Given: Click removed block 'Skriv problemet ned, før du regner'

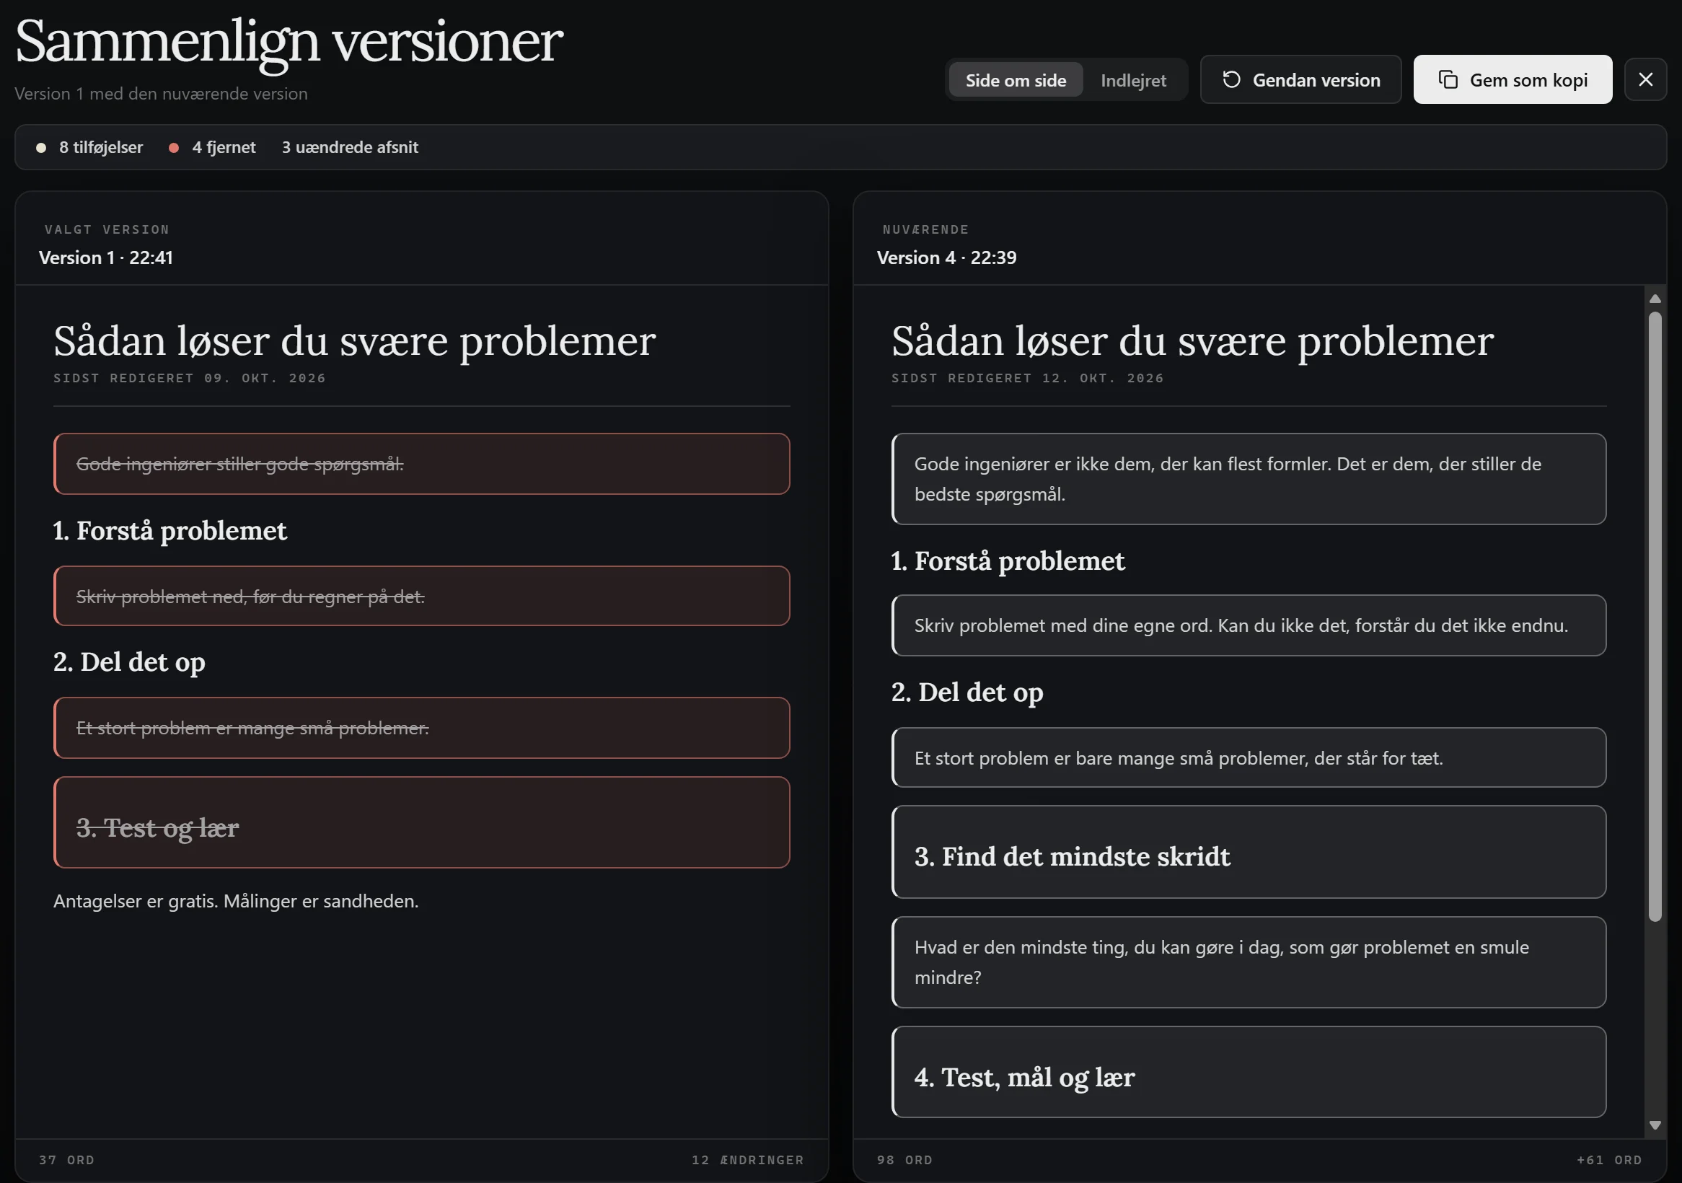Looking at the screenshot, I should [421, 597].
